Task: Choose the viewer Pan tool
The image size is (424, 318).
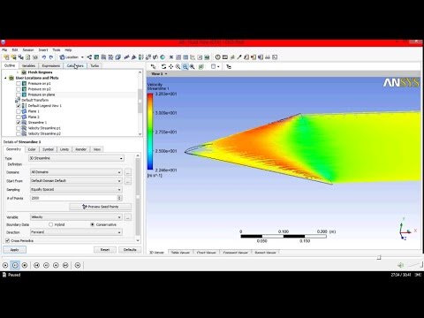Action: pos(170,67)
